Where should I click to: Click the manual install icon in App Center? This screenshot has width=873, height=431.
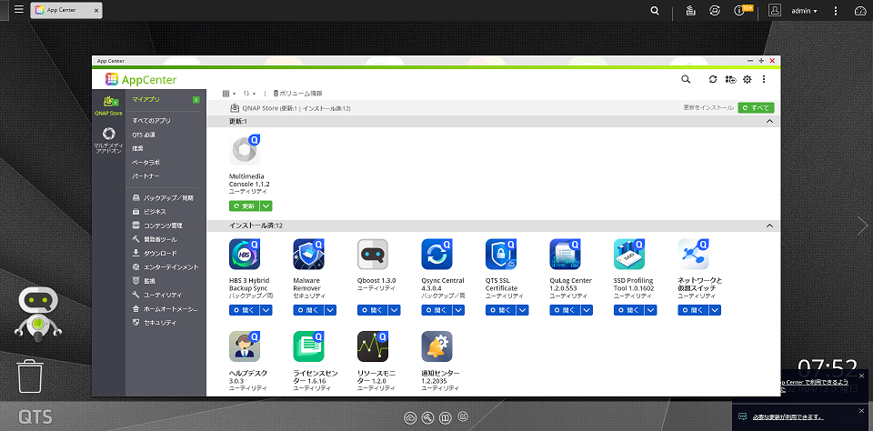click(x=730, y=80)
